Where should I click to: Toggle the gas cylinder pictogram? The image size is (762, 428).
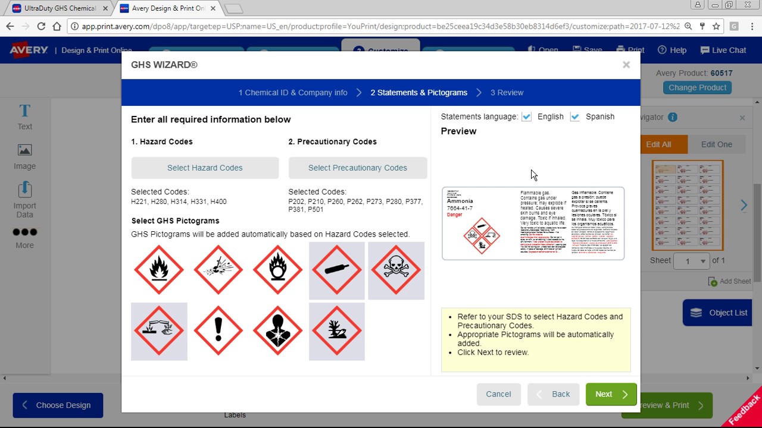point(337,270)
